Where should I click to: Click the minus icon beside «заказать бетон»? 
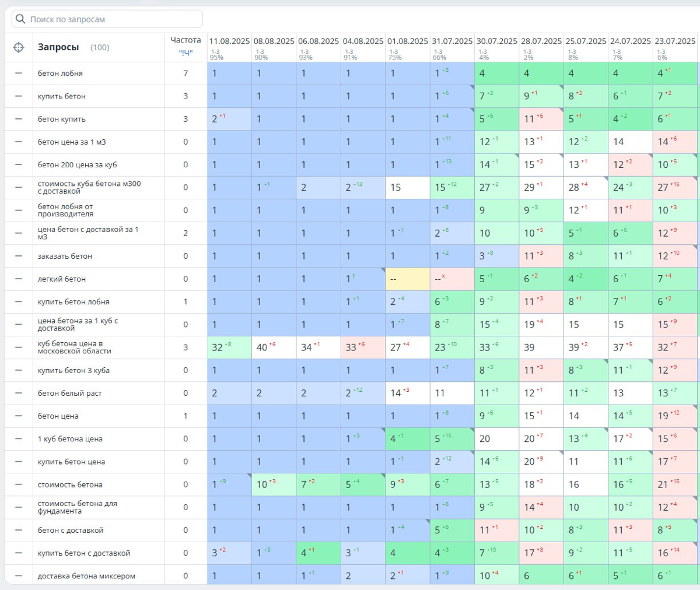pos(19,256)
